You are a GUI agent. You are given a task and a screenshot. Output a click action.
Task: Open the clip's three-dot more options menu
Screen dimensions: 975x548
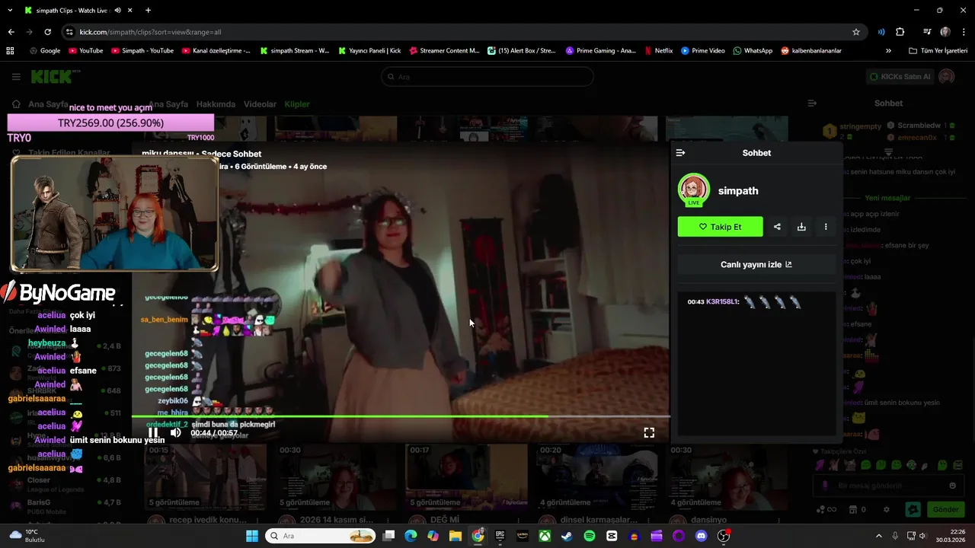[x=826, y=227]
